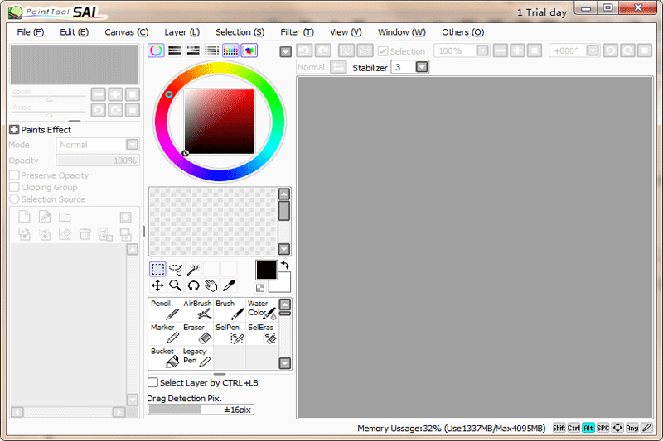Choose the Water Color brush

coord(261,309)
